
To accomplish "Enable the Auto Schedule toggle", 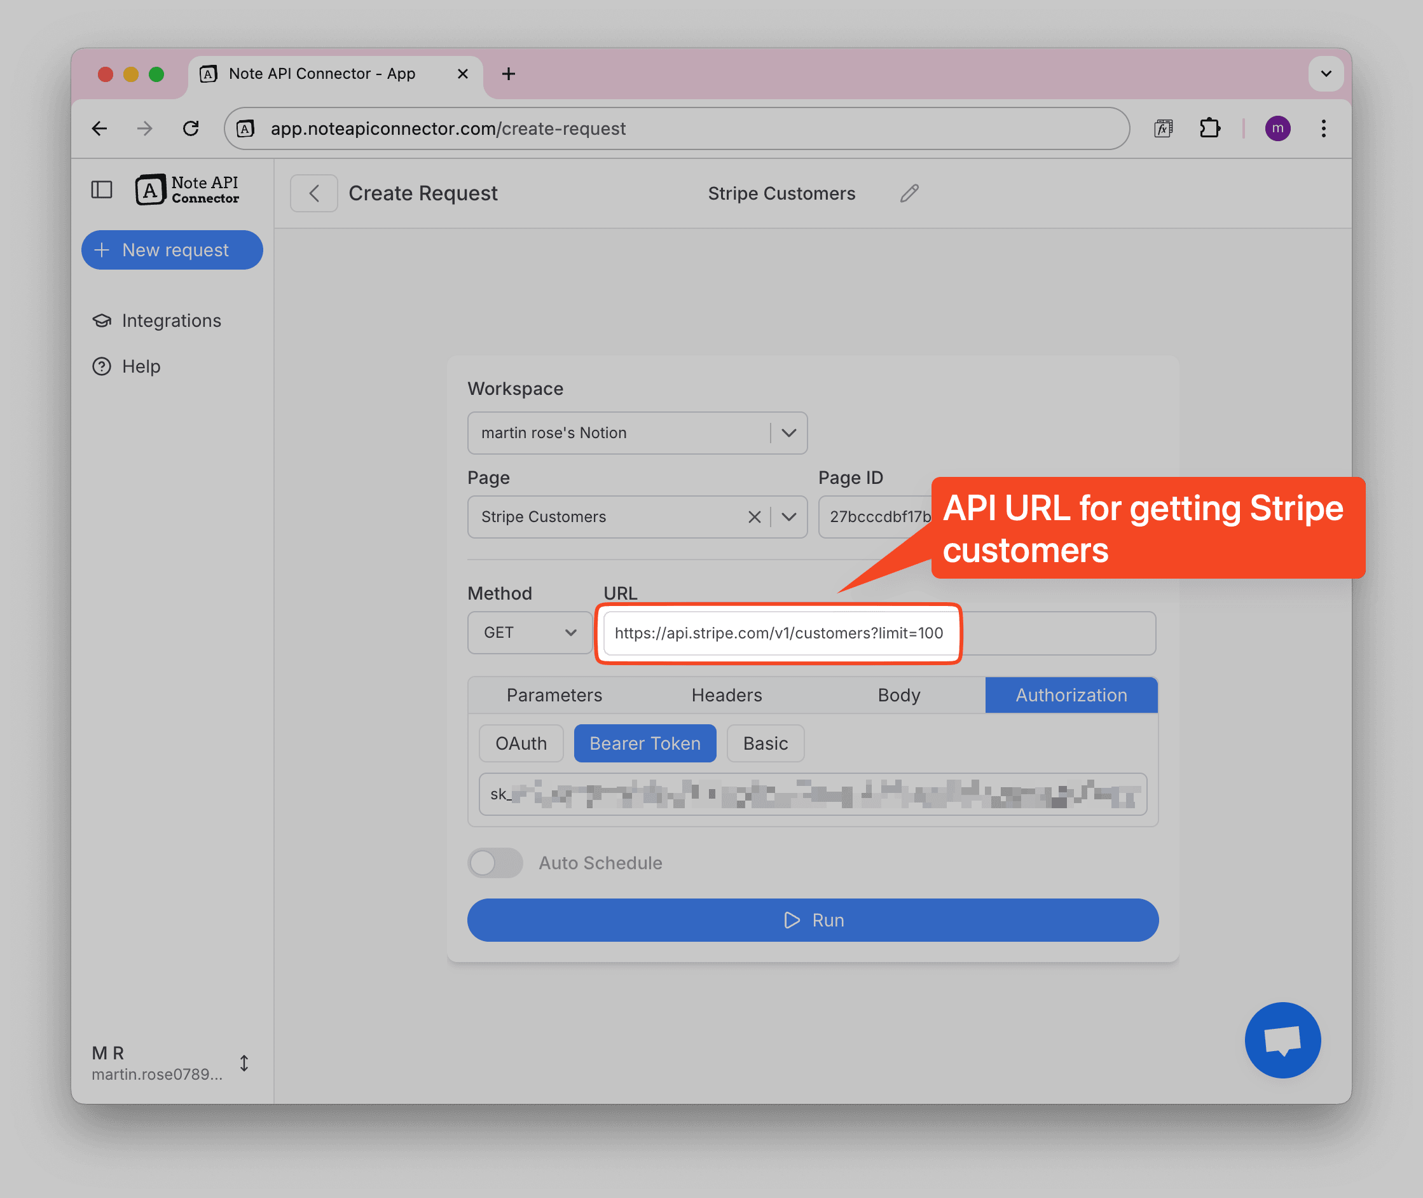I will (x=495, y=862).
